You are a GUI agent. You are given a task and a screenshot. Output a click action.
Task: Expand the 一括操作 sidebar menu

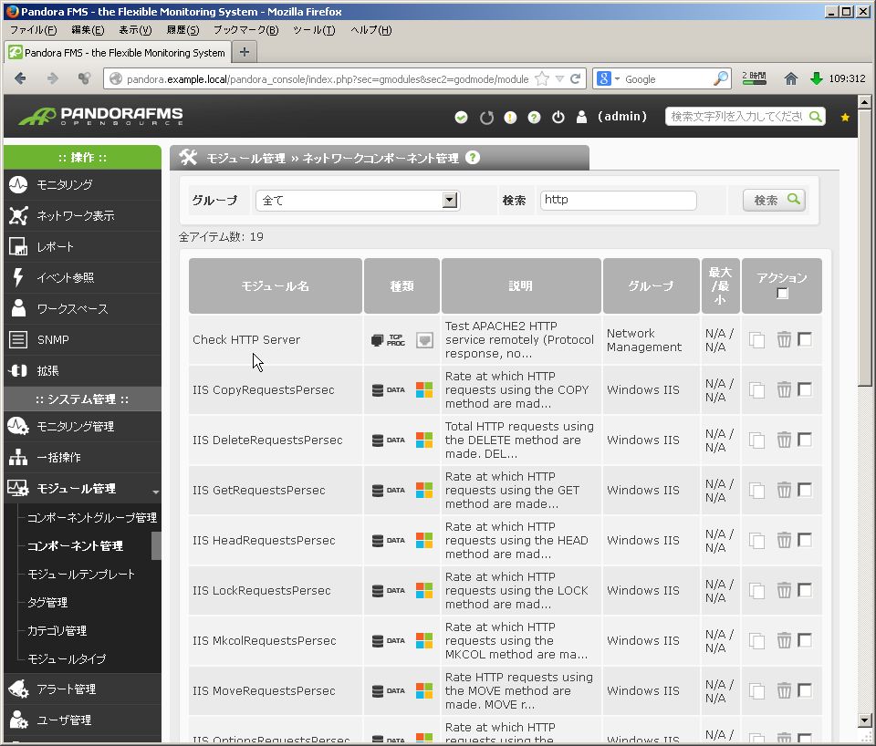tap(82, 457)
